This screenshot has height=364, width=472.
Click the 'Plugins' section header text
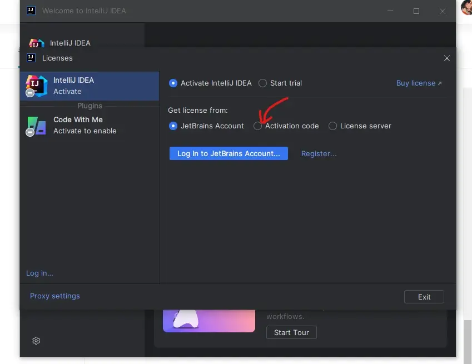click(x=90, y=106)
